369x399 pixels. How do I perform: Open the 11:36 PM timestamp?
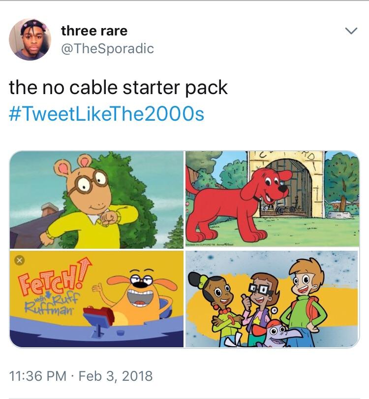pyautogui.click(x=37, y=376)
